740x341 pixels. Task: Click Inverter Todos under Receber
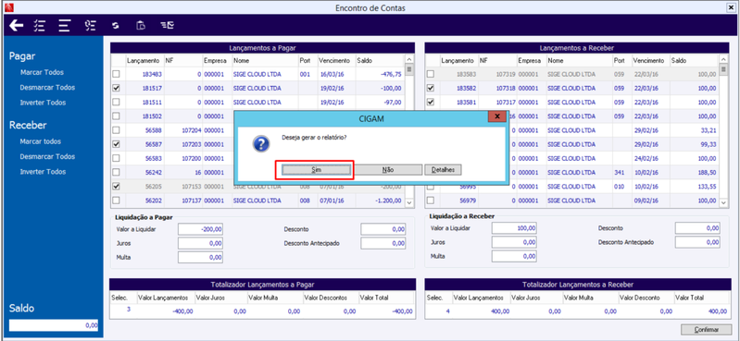pos(43,172)
